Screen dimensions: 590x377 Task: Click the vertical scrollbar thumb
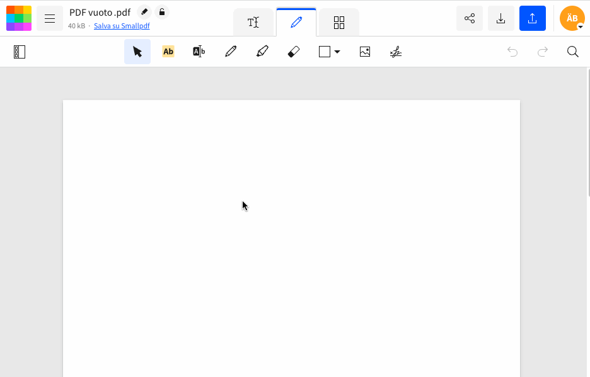point(589,132)
